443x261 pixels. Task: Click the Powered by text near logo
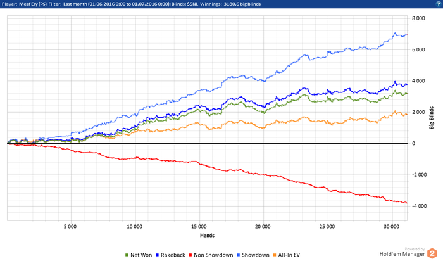pyautogui.click(x=415, y=249)
